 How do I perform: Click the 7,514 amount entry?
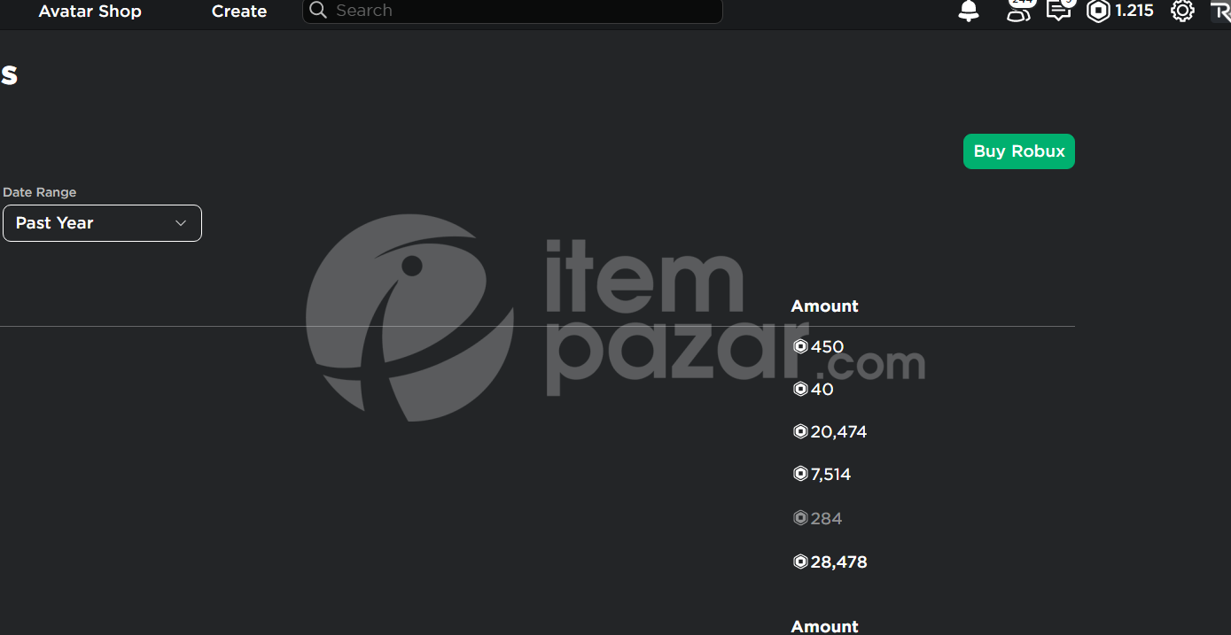pyautogui.click(x=830, y=475)
